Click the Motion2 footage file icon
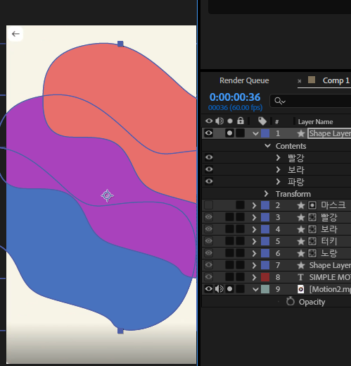This screenshot has width=351, height=366. (x=300, y=289)
